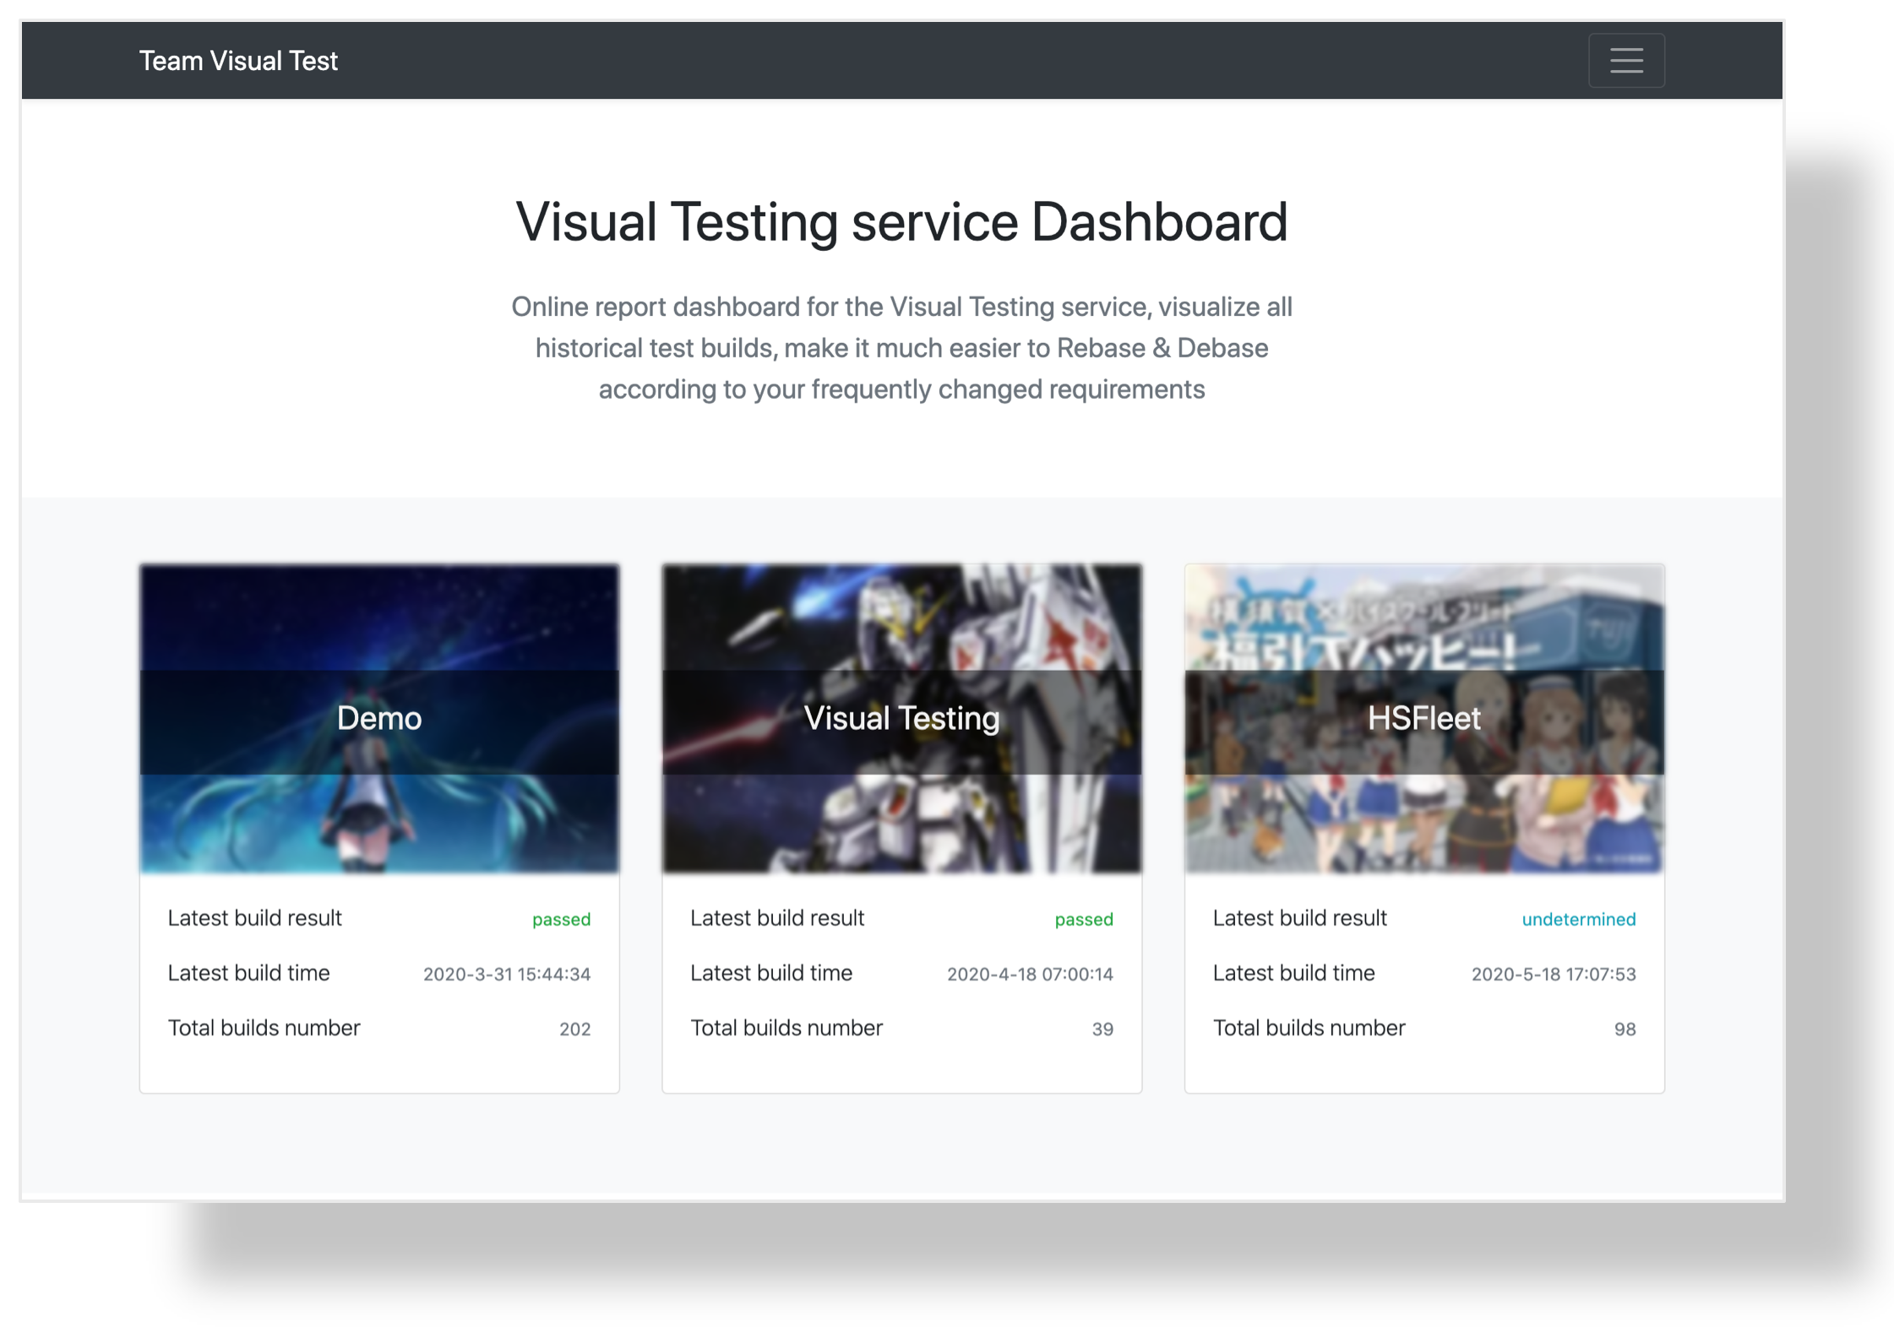Click HSFleet build time 2020-5-18
1894x1333 pixels.
tap(1553, 974)
